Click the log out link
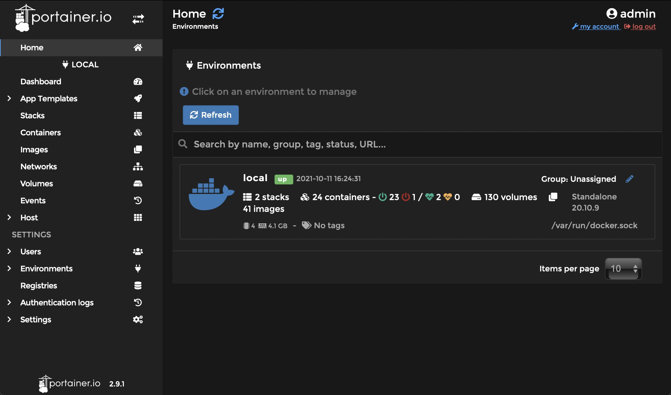 (x=643, y=26)
